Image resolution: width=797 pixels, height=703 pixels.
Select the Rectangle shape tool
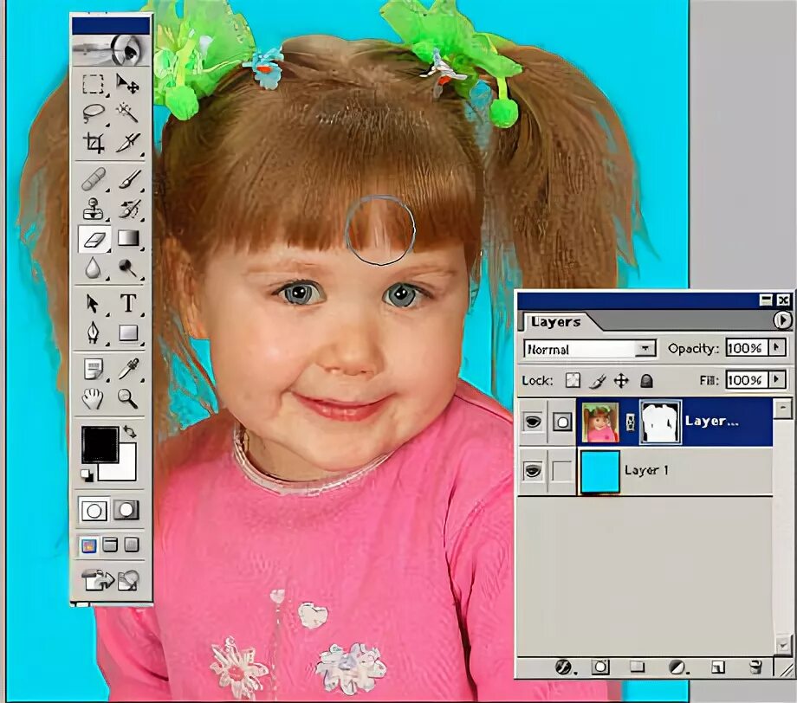127,333
